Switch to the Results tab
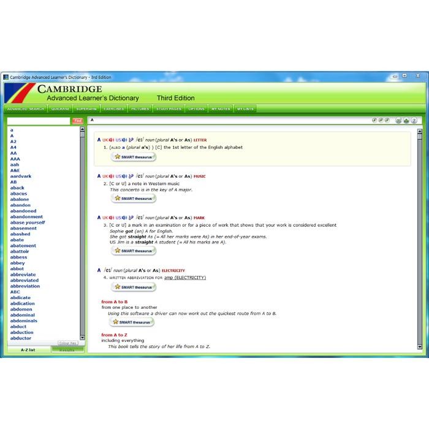The image size is (429, 429). 67,350
